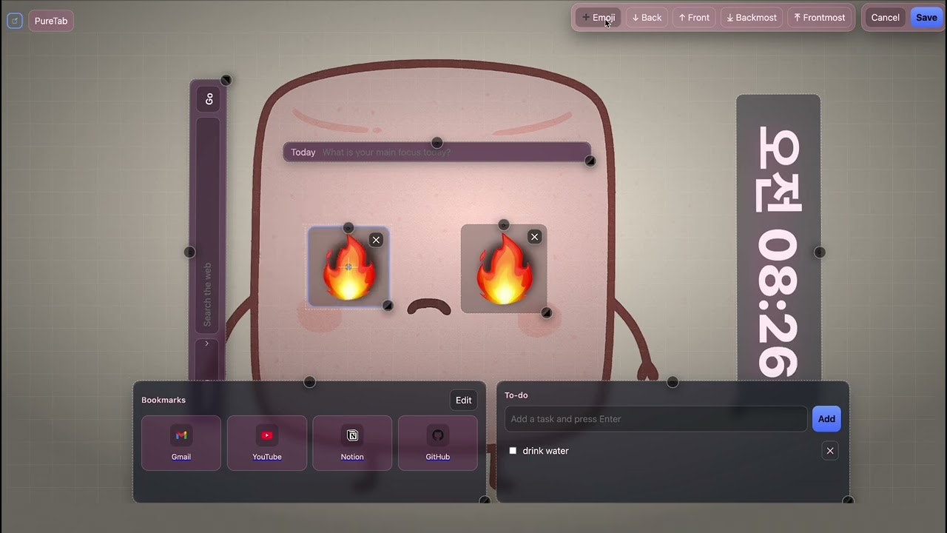Edit the Bookmarks list
Screen dimensions: 947x533
coord(464,400)
